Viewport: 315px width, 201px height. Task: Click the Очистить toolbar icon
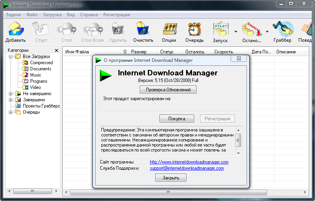142,29
